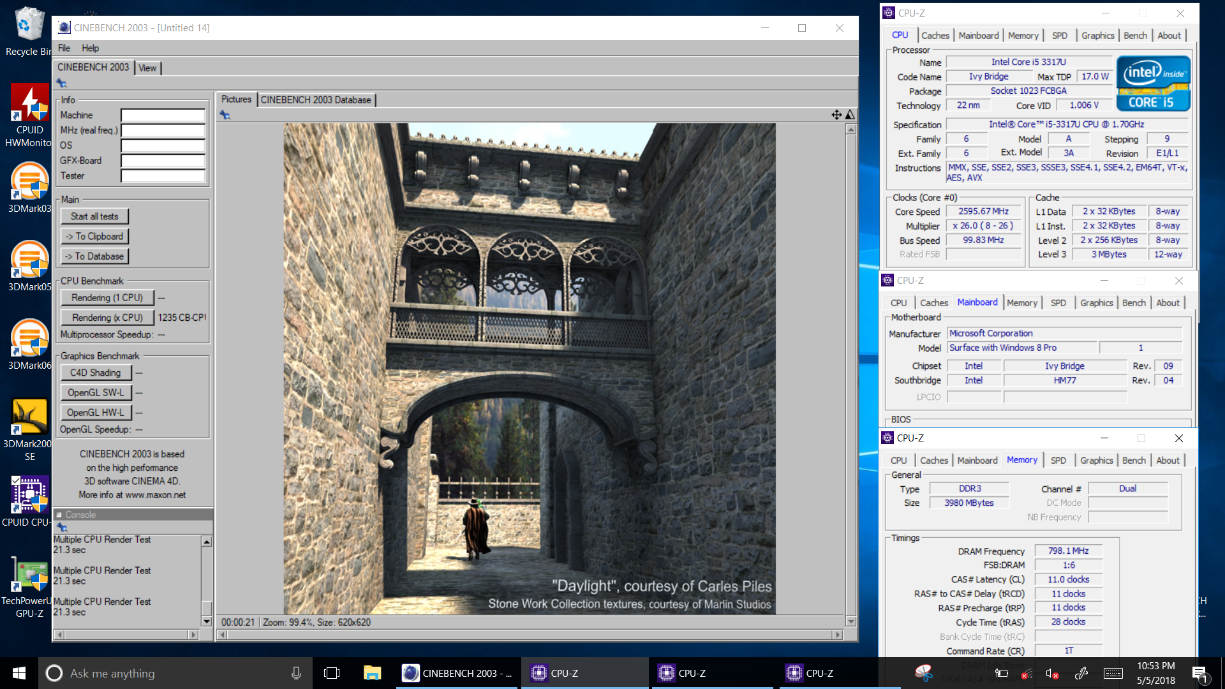Viewport: 1225px width, 689px height.
Task: Open Graphics tab in bottom CPU-Z window
Action: click(1097, 461)
